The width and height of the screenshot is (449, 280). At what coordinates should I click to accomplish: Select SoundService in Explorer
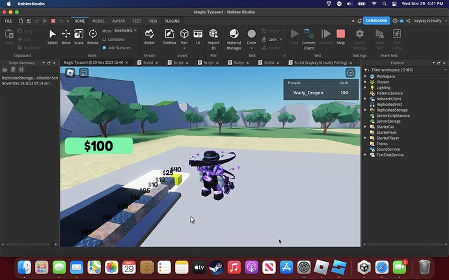pyautogui.click(x=388, y=149)
